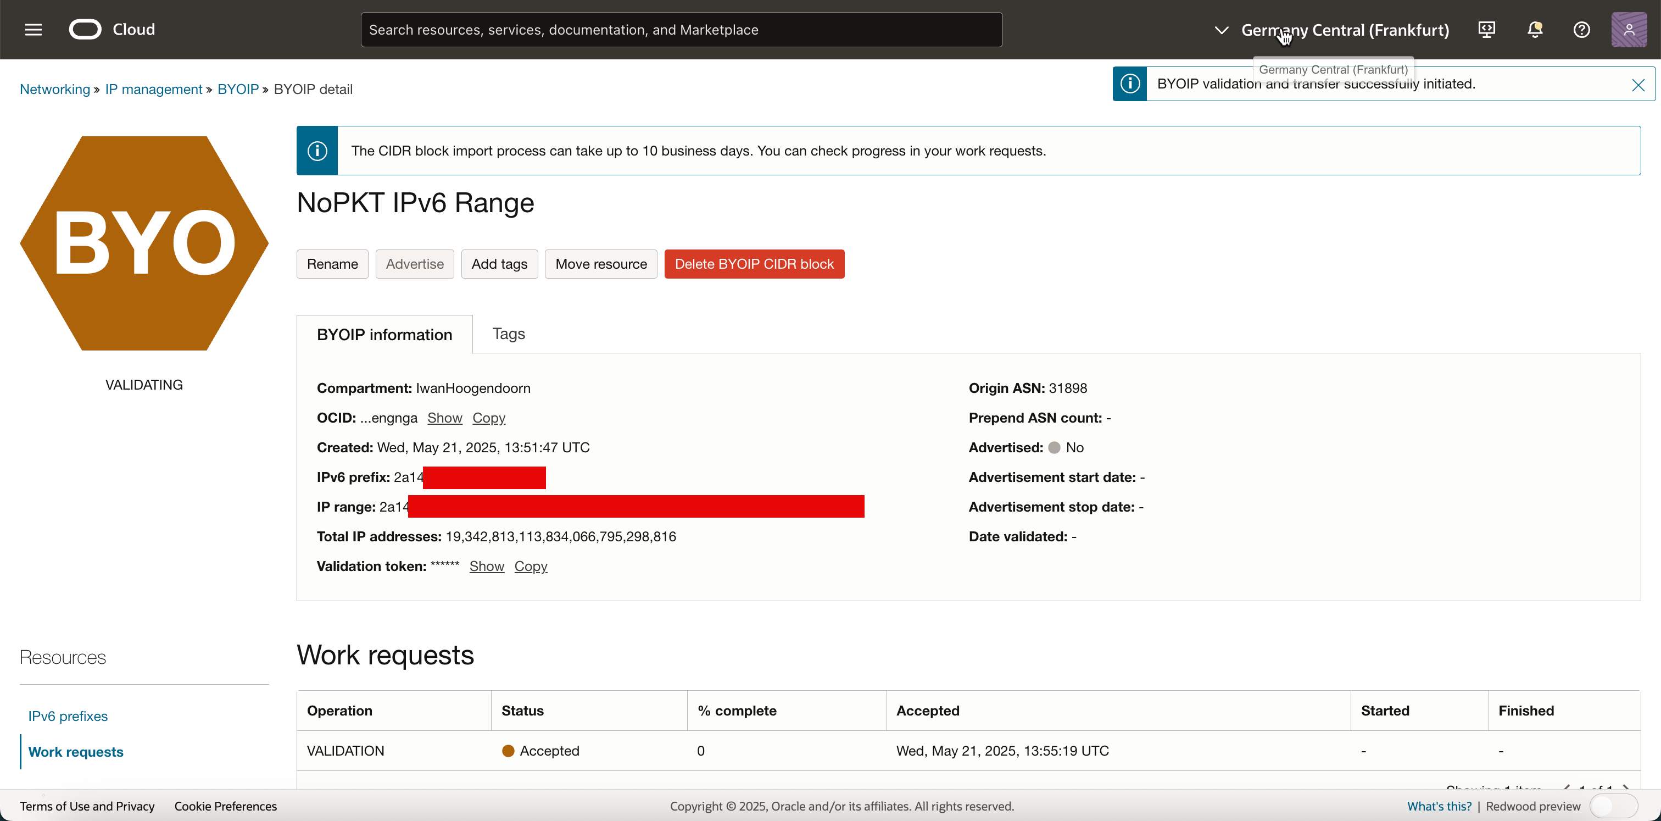Screen dimensions: 1661x821
Task: Switch to the Tags tab
Action: click(x=508, y=334)
